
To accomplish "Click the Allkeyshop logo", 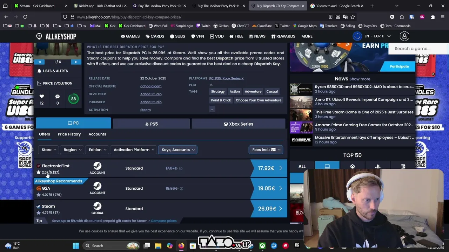I will pos(56,36).
